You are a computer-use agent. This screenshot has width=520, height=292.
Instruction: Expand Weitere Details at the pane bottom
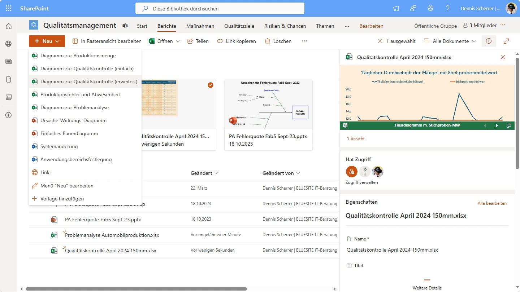point(427,284)
